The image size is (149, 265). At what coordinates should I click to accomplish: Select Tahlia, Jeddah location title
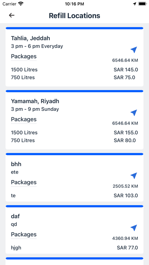click(x=30, y=38)
